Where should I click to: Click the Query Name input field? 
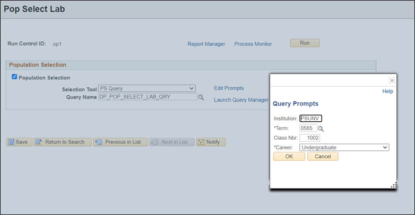pyautogui.click(x=148, y=97)
